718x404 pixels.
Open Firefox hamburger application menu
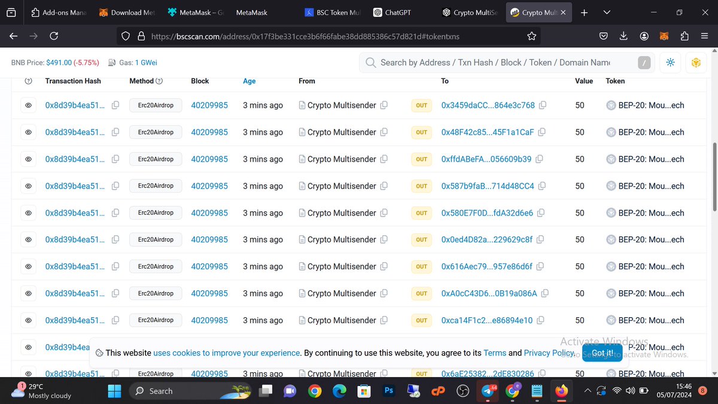pos(704,37)
